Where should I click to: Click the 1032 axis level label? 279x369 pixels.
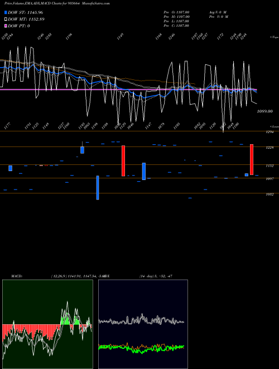pyautogui.click(x=270, y=195)
